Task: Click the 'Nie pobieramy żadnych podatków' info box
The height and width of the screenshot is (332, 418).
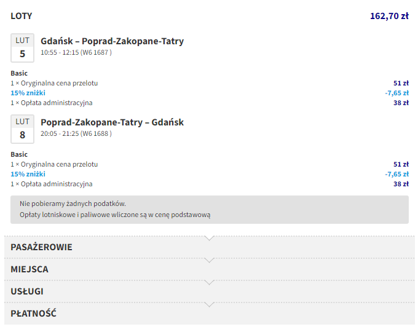Action: point(209,209)
